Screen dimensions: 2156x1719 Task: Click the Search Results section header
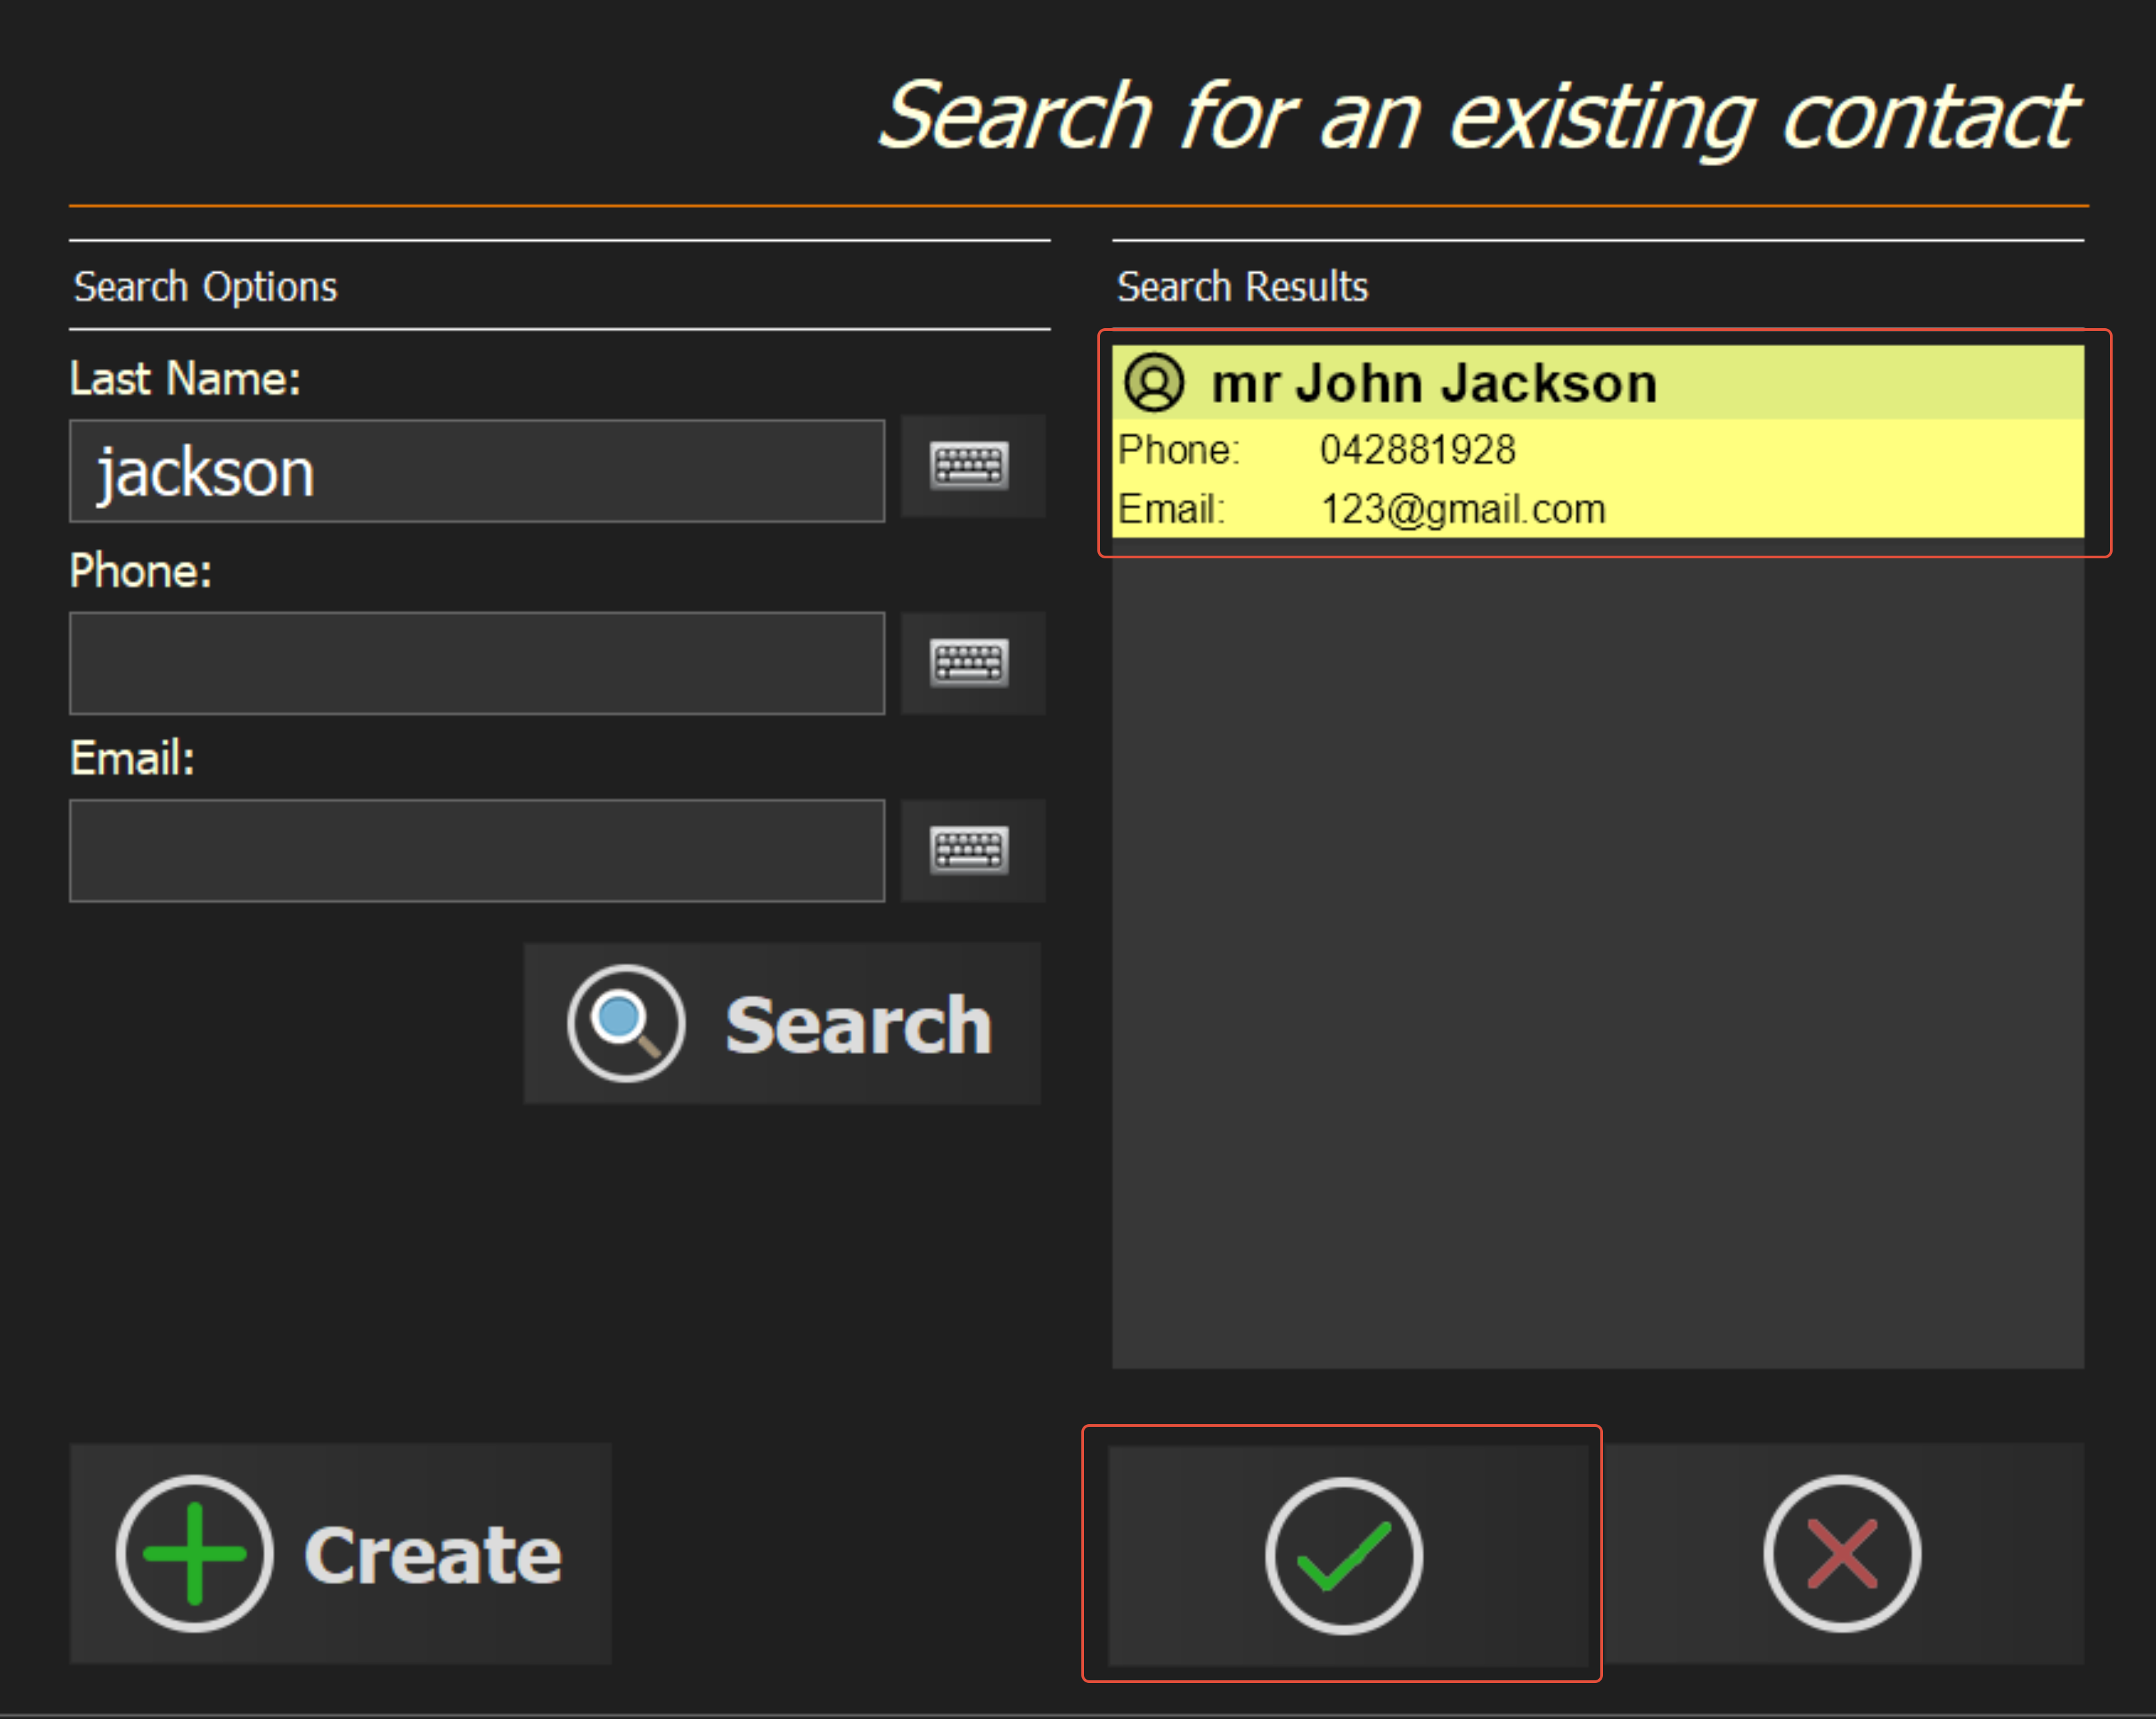point(1242,287)
